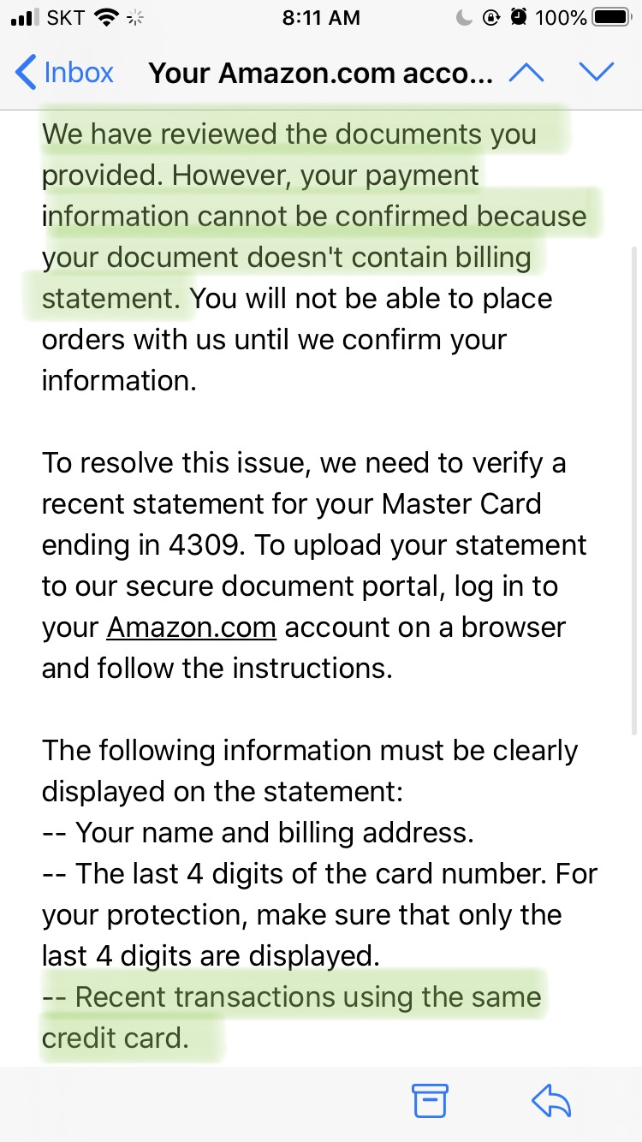The width and height of the screenshot is (642, 1142).
Task: Tap the SKT carrier label
Action: tap(65, 18)
